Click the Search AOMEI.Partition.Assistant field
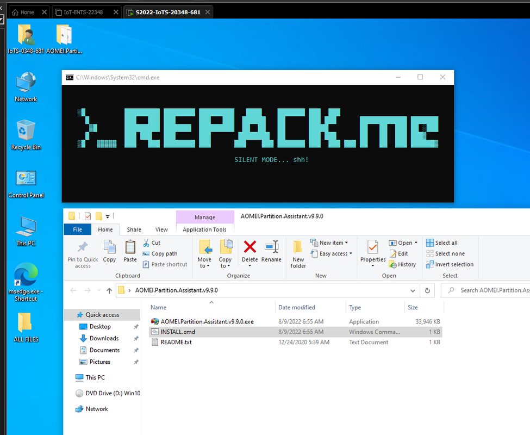Viewport: 530px width, 435px height. 487,290
